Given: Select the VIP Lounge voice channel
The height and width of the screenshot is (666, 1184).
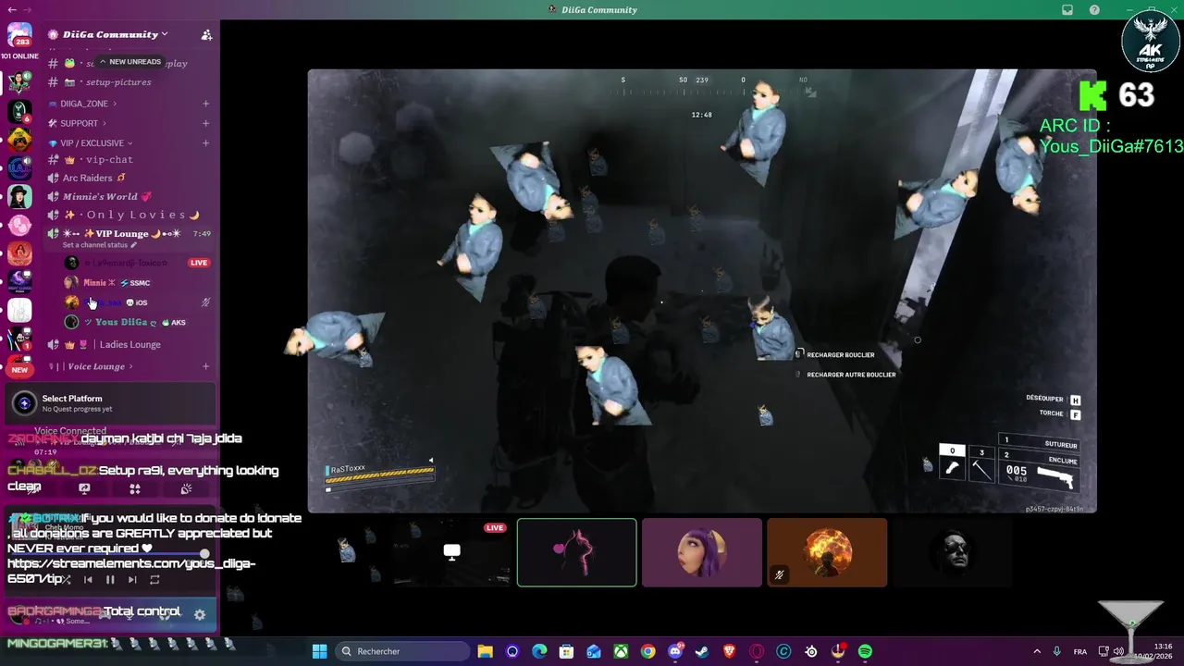Looking at the screenshot, I should point(120,233).
